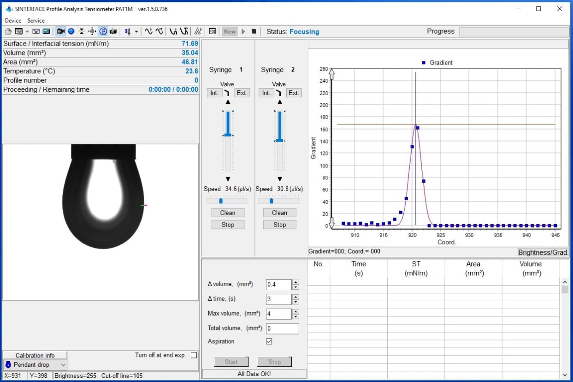This screenshot has height=382, width=573.
Task: Click Syringe 2 up arrow triangle
Action: pyautogui.click(x=279, y=102)
